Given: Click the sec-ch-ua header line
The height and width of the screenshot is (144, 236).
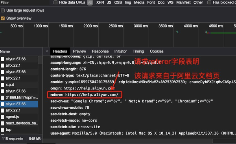Looking at the screenshot, I should click(x=132, y=101).
